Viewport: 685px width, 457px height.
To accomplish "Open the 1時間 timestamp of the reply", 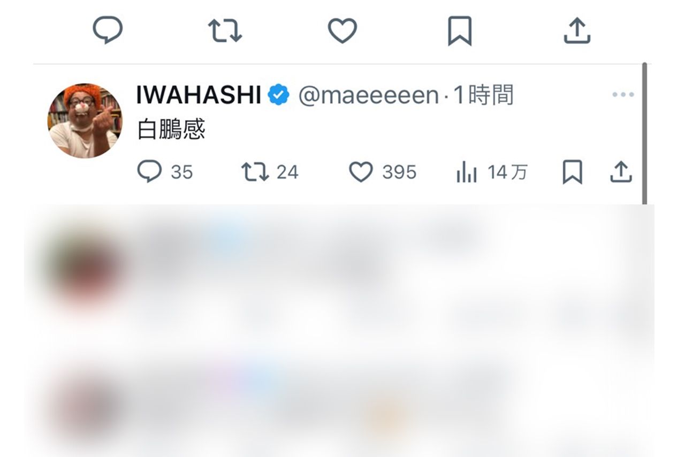I will pos(484,96).
